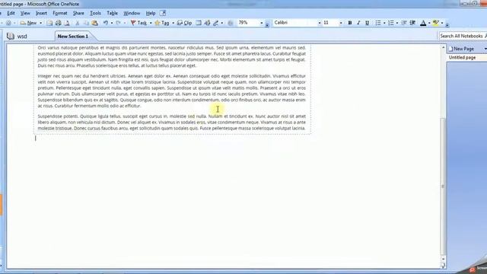Open the Edit menu
Image resolution: width=487 pixels, height=274 pixels.
pos(11,13)
